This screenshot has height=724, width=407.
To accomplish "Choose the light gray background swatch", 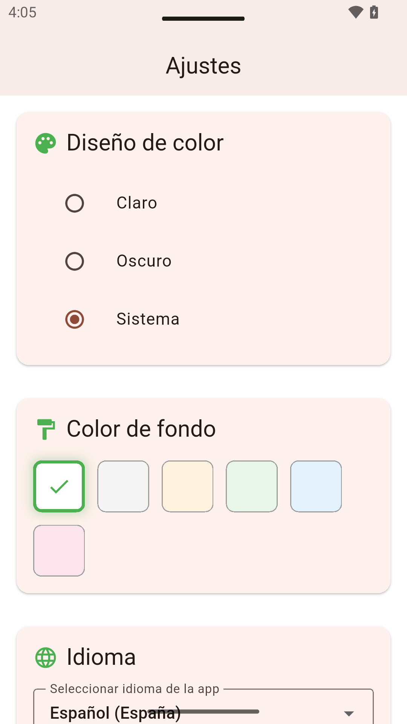I will tap(123, 486).
